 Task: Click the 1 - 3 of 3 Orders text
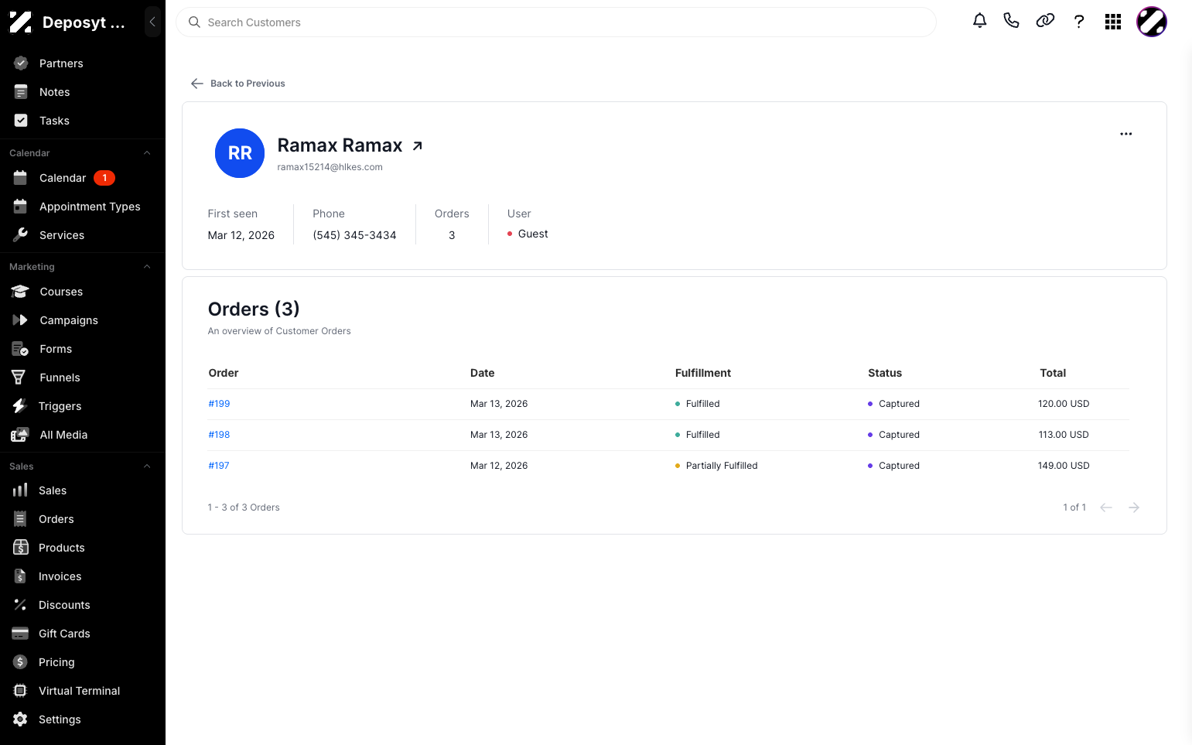point(244,507)
